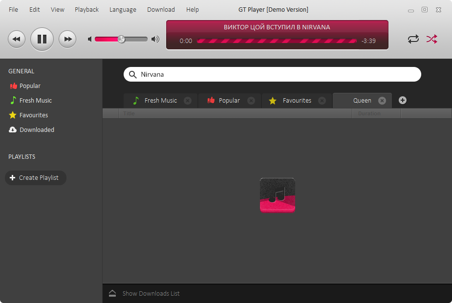Seek within the striped track progress bar

[x=277, y=41]
